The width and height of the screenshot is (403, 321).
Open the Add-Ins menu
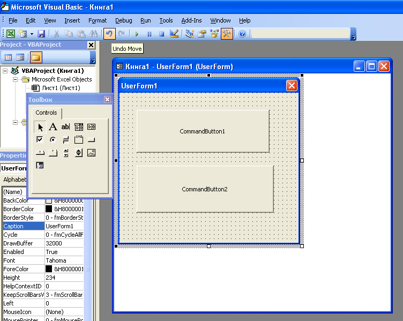tap(191, 20)
